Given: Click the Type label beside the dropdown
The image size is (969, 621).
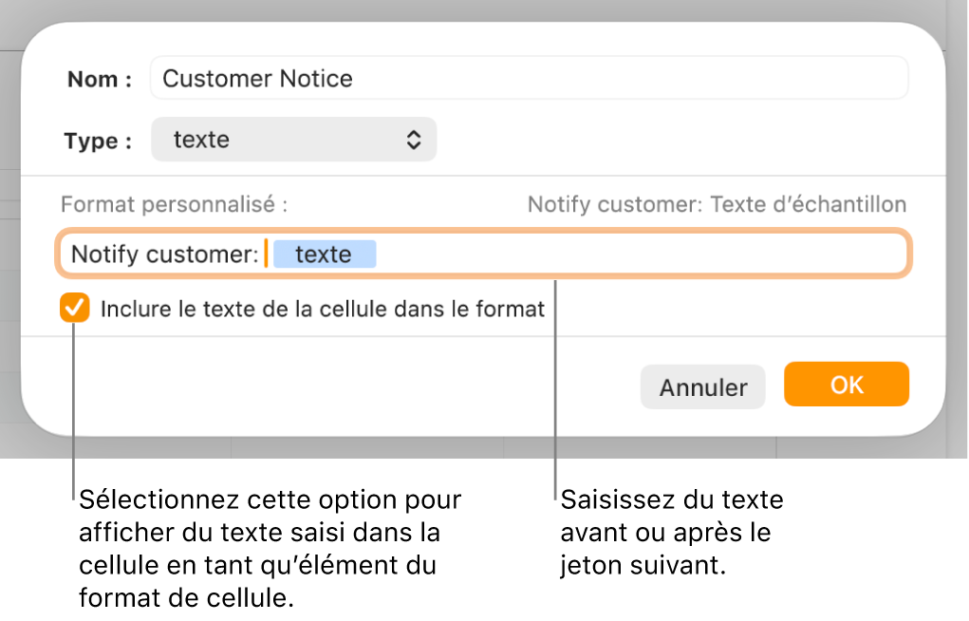Looking at the screenshot, I should (x=95, y=139).
